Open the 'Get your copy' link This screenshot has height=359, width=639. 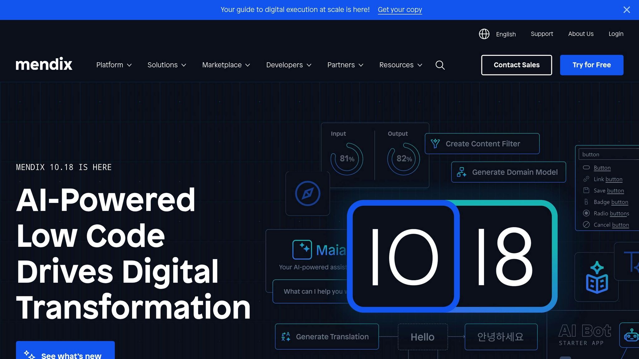[x=400, y=10]
